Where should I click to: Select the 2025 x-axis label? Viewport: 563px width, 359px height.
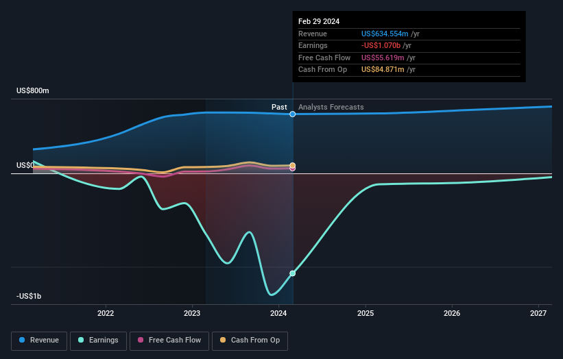(366, 313)
